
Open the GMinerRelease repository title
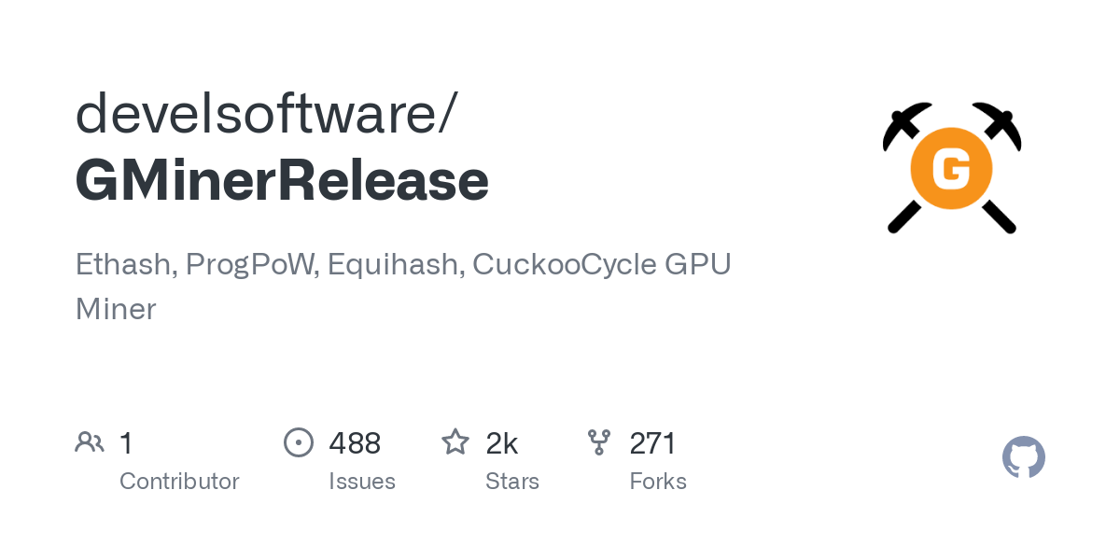coord(282,180)
